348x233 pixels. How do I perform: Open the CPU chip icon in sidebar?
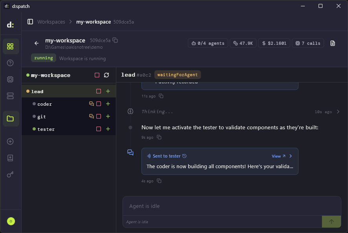coord(11,79)
